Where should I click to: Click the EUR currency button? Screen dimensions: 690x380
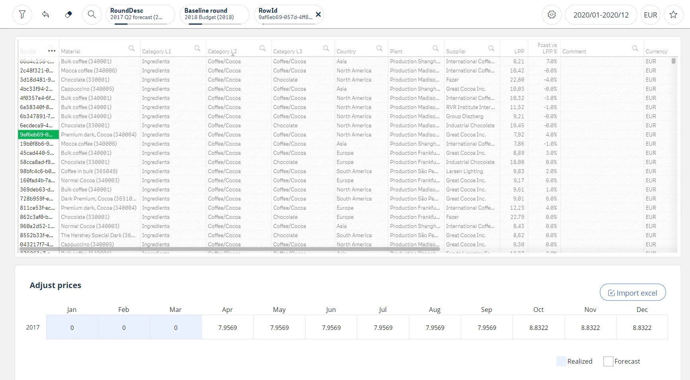pyautogui.click(x=650, y=15)
